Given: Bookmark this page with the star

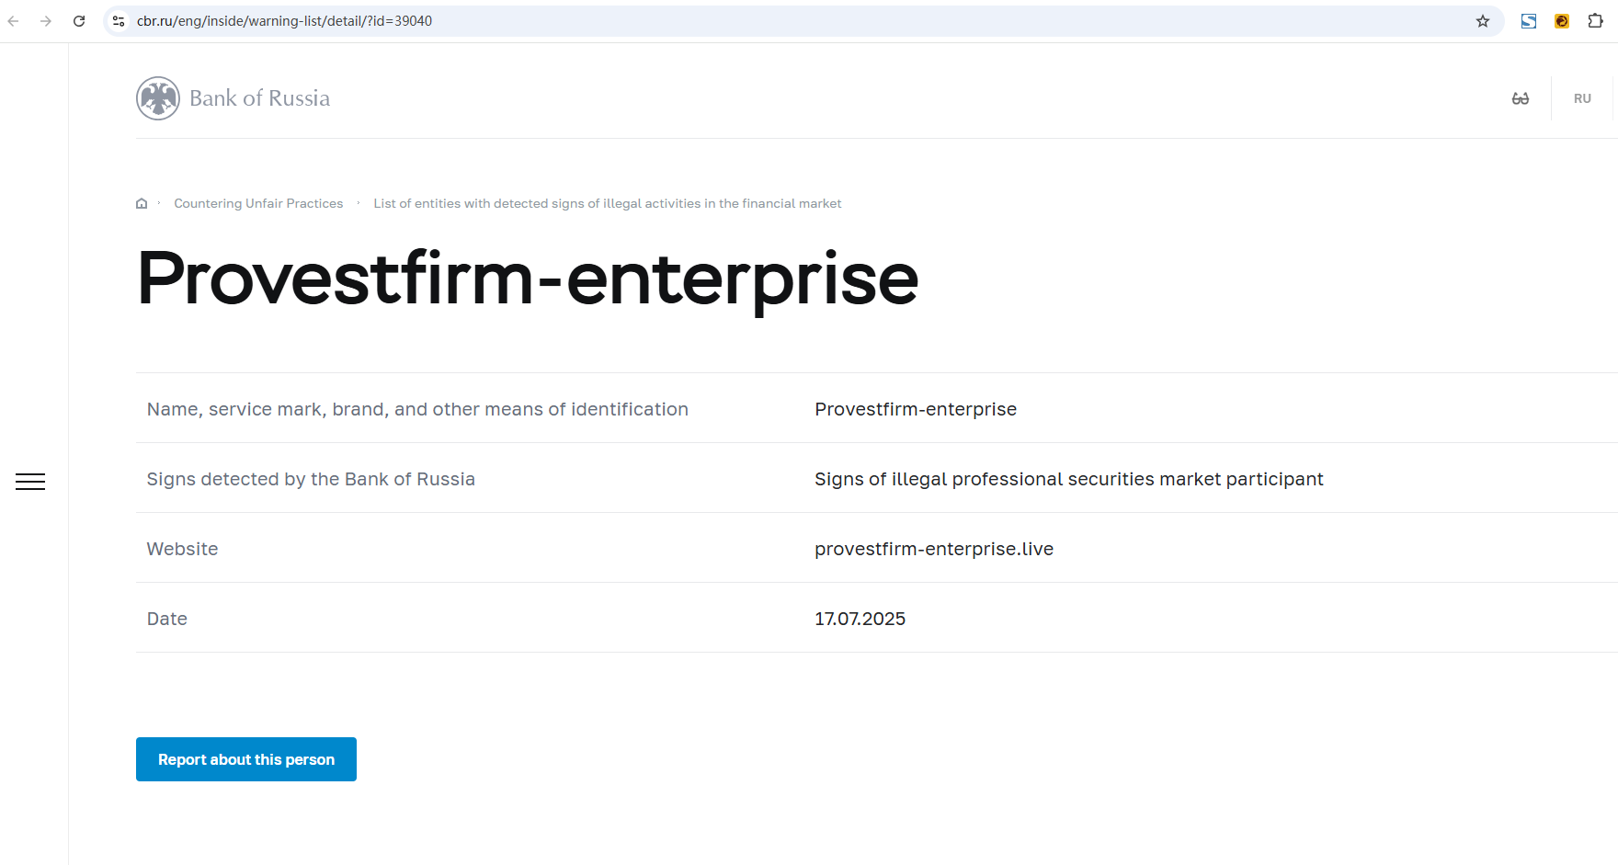Looking at the screenshot, I should pyautogui.click(x=1483, y=21).
